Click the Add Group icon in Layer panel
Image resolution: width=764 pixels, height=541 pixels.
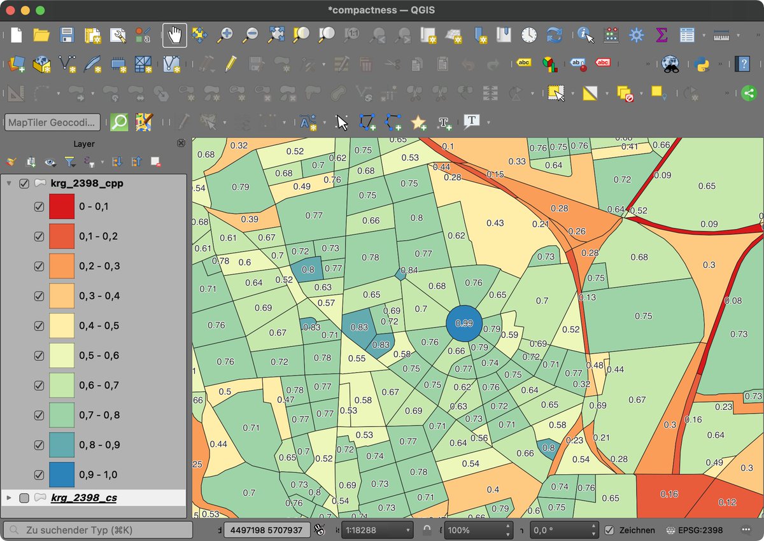pyautogui.click(x=31, y=162)
